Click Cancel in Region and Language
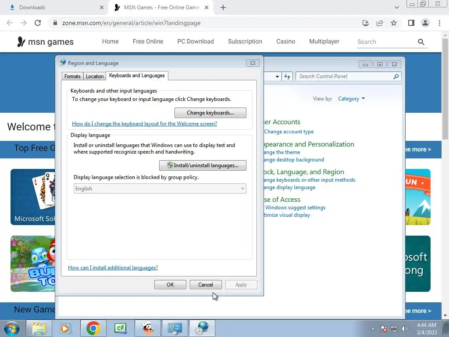 click(x=206, y=284)
